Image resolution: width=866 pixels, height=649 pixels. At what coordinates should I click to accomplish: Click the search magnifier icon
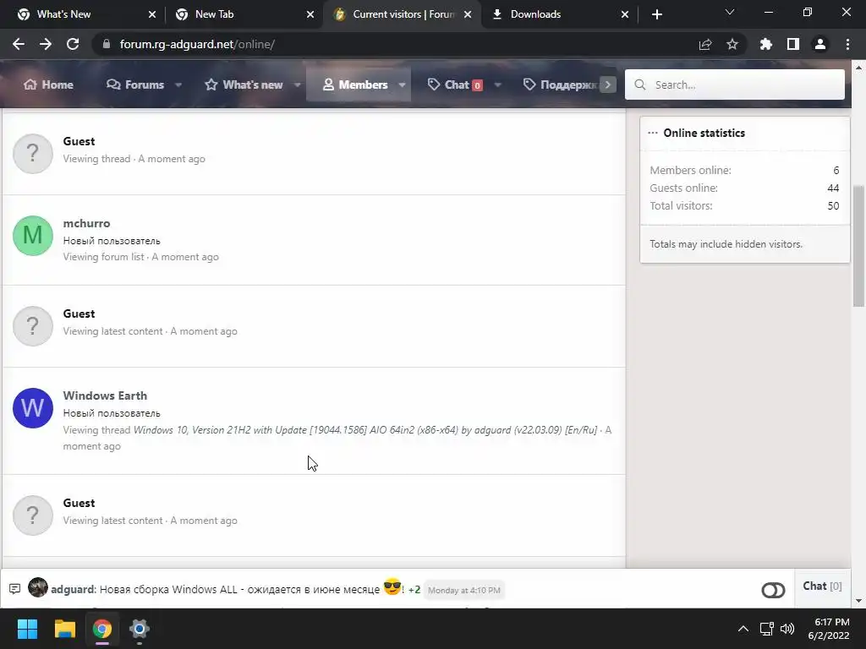(640, 85)
